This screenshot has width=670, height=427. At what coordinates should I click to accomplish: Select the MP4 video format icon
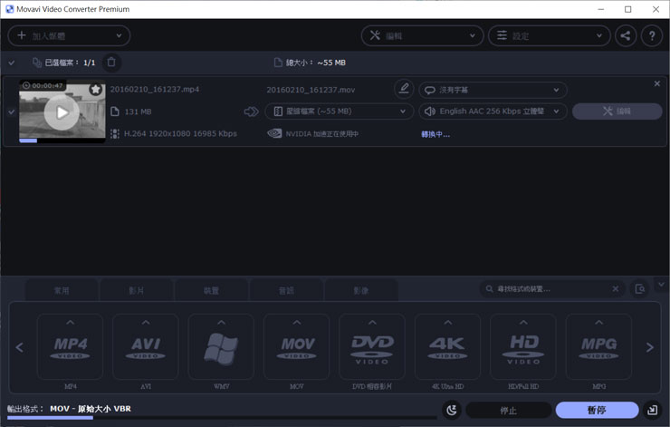70,349
